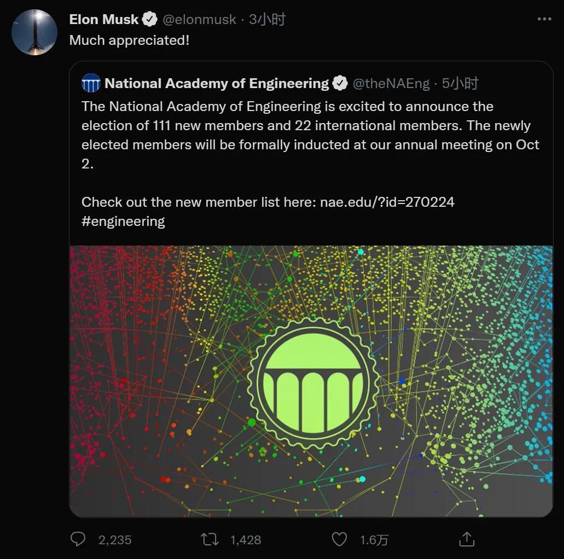Screen dimensions: 564x559
Task: Click the #engineering hashtag
Action: click(x=123, y=221)
